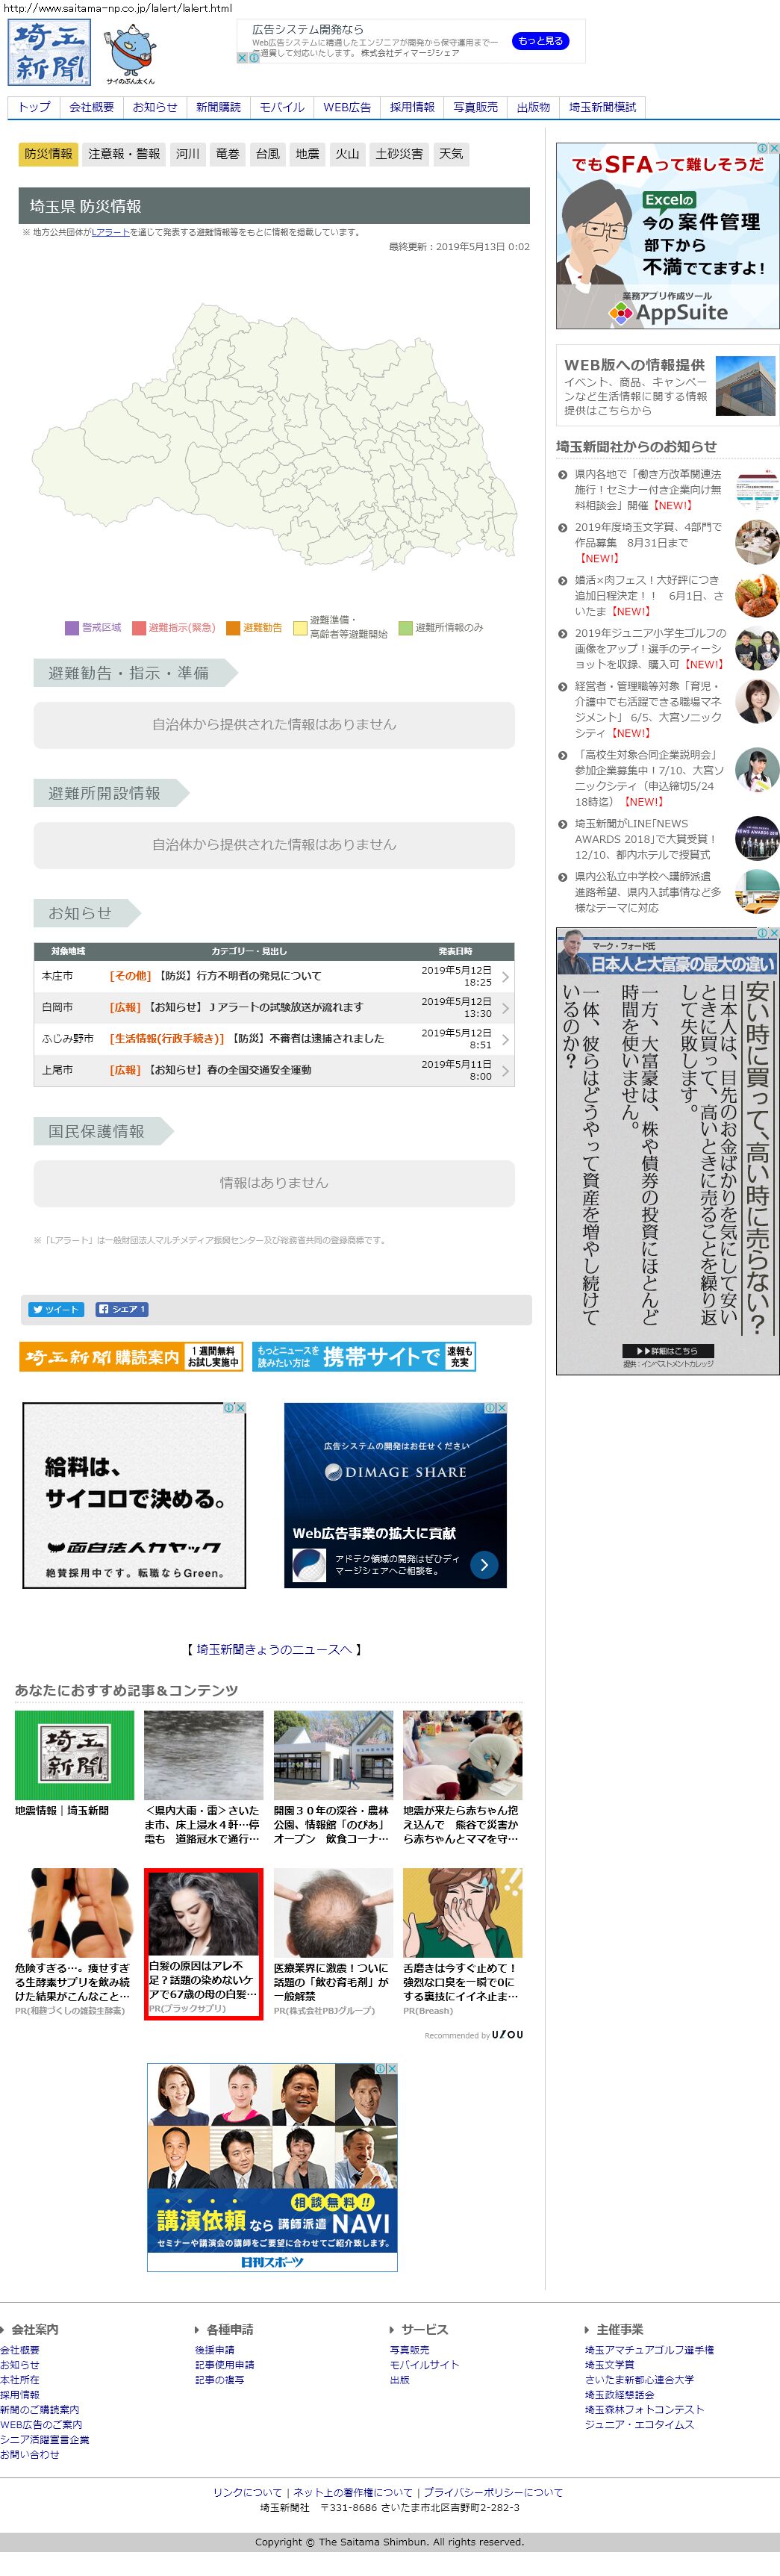Click the Facebook share button
780x2576 pixels.
121,1309
